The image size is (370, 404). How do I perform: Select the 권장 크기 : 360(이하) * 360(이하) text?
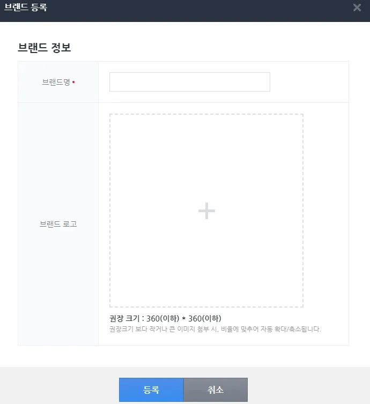pos(165,318)
